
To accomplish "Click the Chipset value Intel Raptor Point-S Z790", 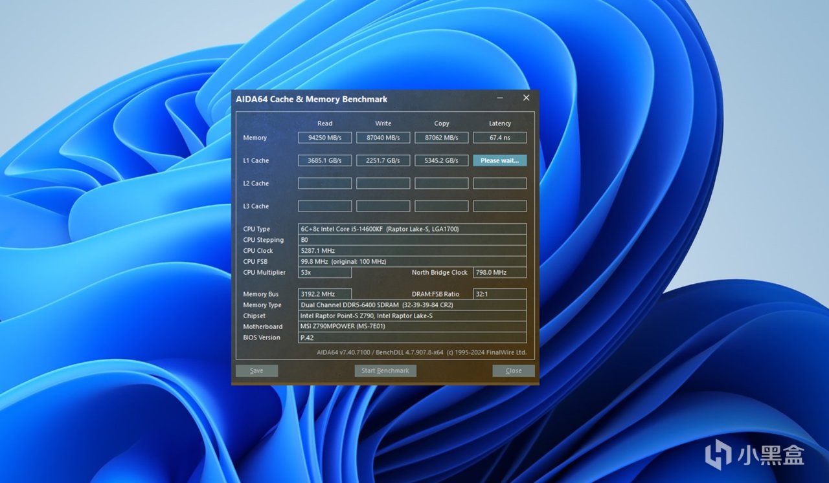I will click(413, 316).
